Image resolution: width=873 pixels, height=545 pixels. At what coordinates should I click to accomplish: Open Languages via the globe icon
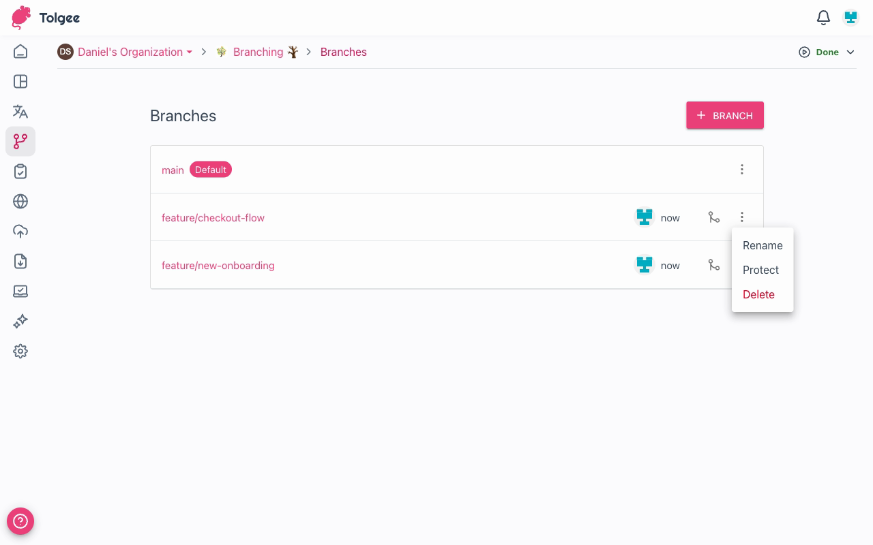pyautogui.click(x=20, y=202)
